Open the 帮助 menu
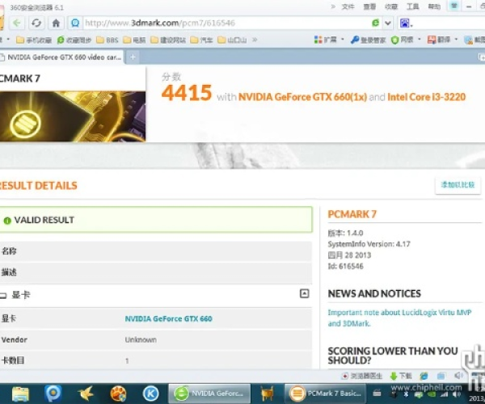 tap(434, 6)
